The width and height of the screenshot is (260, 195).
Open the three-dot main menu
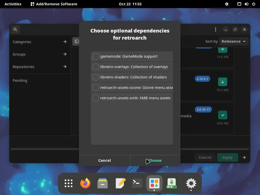point(215,29)
